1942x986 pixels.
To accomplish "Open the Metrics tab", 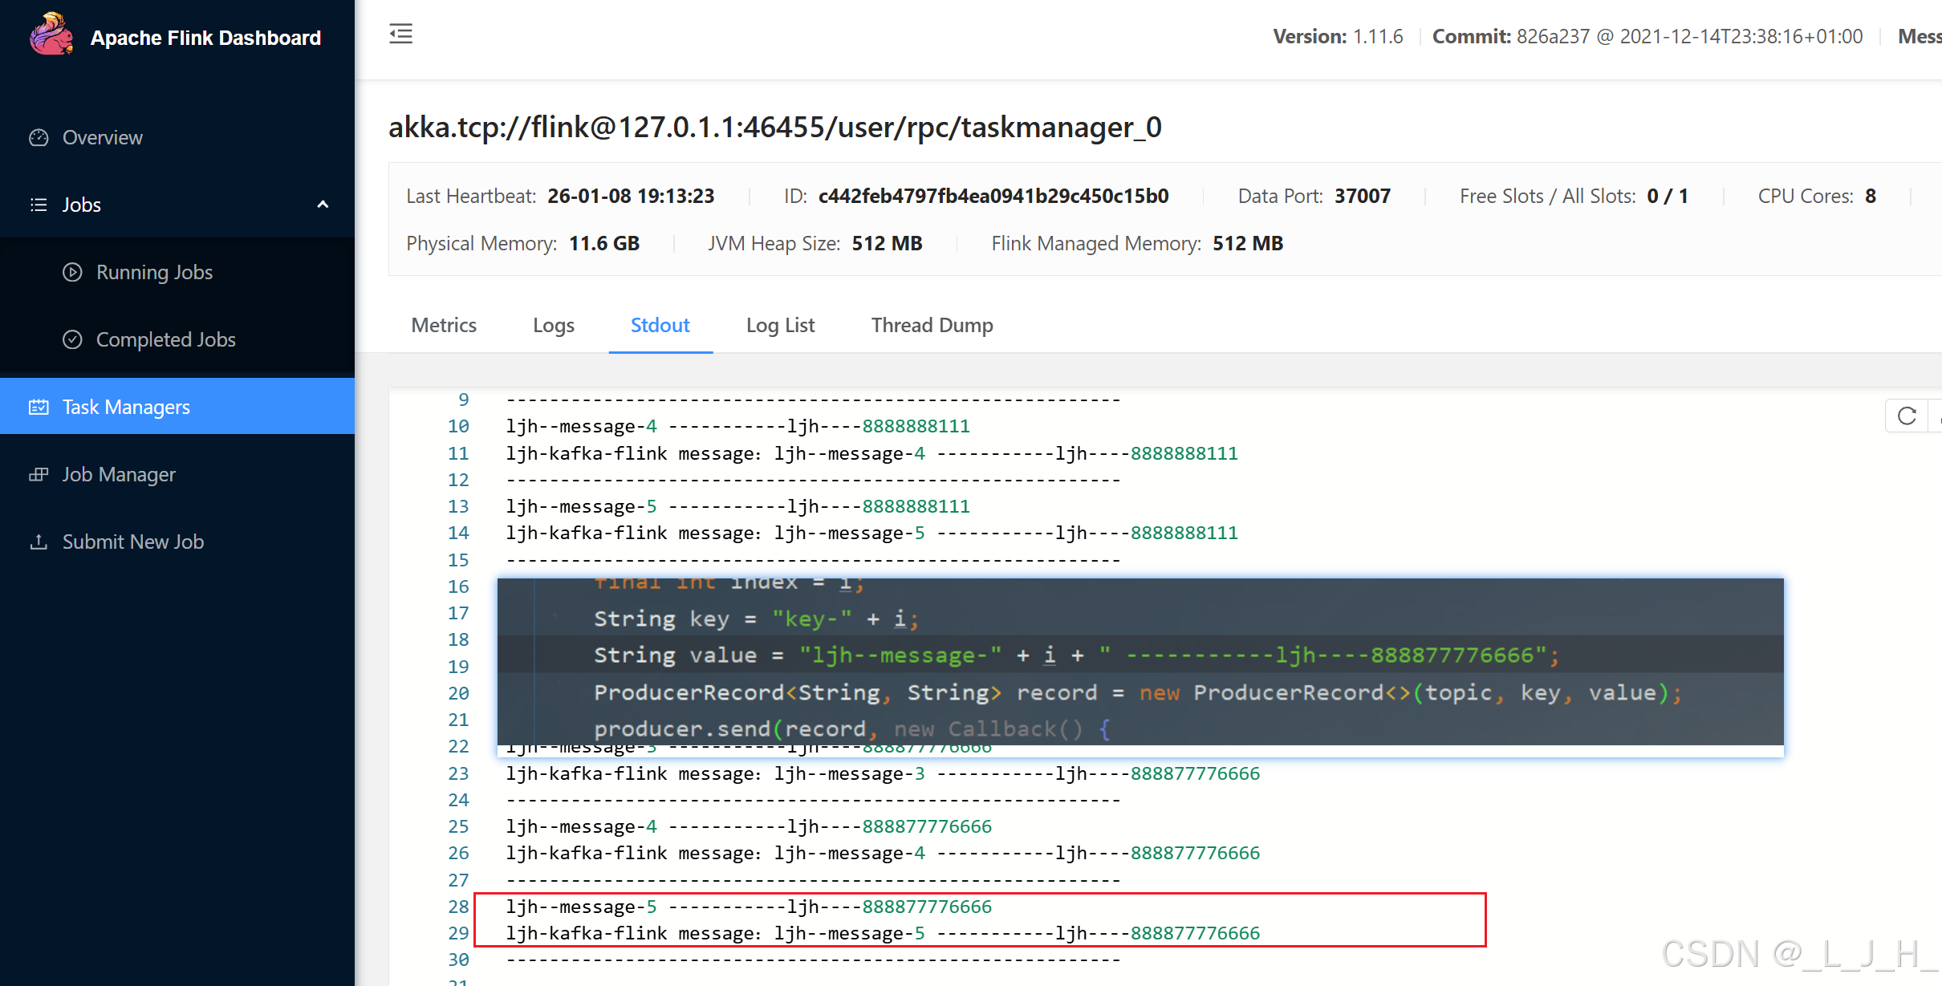I will (x=444, y=325).
